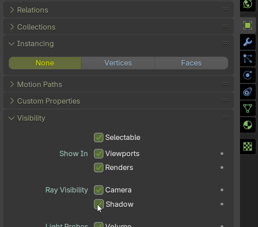Select None instancing option
Viewport: 258px width, 227px height.
coord(45,63)
